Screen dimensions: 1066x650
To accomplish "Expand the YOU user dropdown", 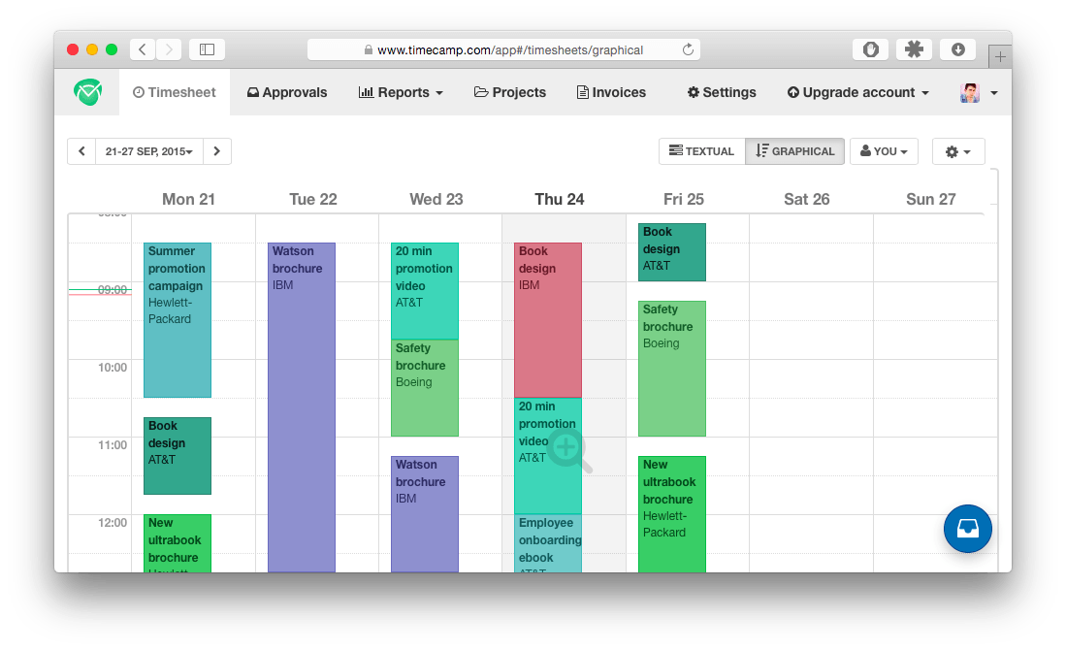I will click(x=885, y=151).
